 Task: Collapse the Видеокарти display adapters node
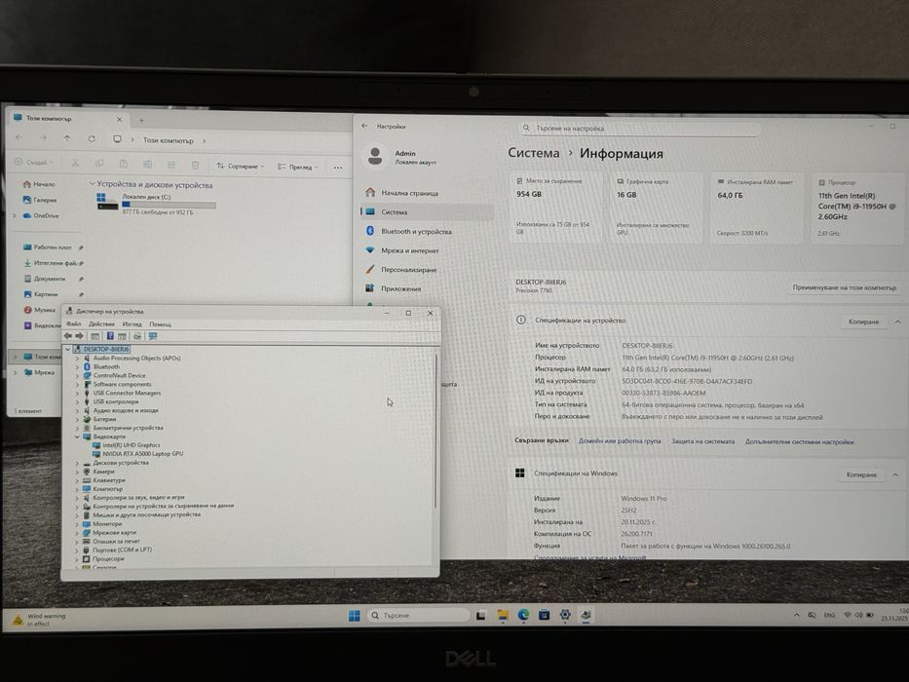77,436
